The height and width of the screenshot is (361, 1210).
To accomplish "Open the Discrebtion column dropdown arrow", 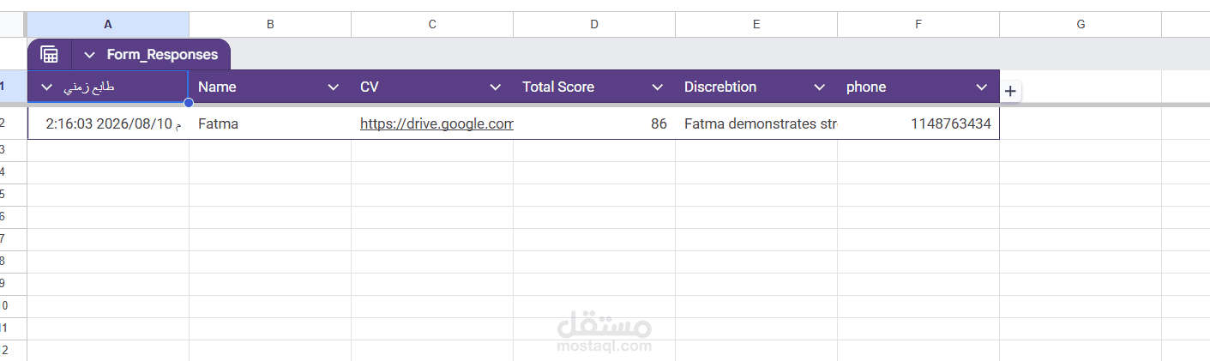I will pos(820,87).
